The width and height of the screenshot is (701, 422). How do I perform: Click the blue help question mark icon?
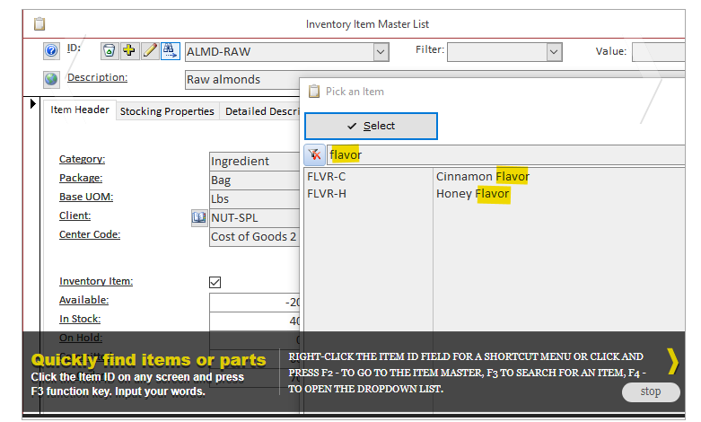tap(51, 51)
